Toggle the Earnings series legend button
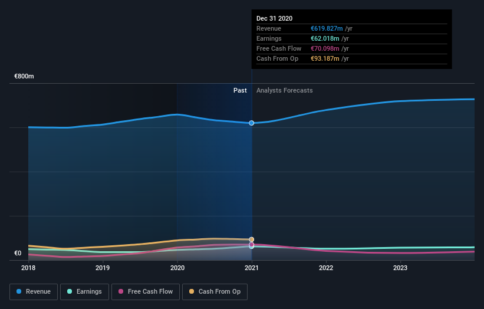The image size is (484, 309). pos(84,292)
